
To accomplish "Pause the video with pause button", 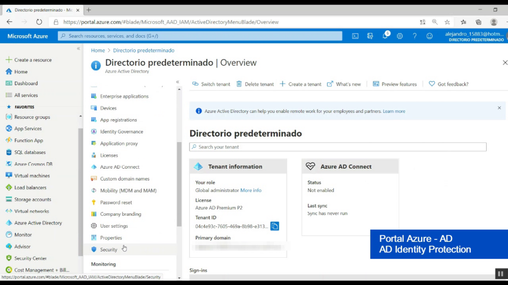I will [x=501, y=274].
